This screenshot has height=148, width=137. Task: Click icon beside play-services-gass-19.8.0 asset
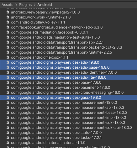pyautogui.click(x=8, y=98)
